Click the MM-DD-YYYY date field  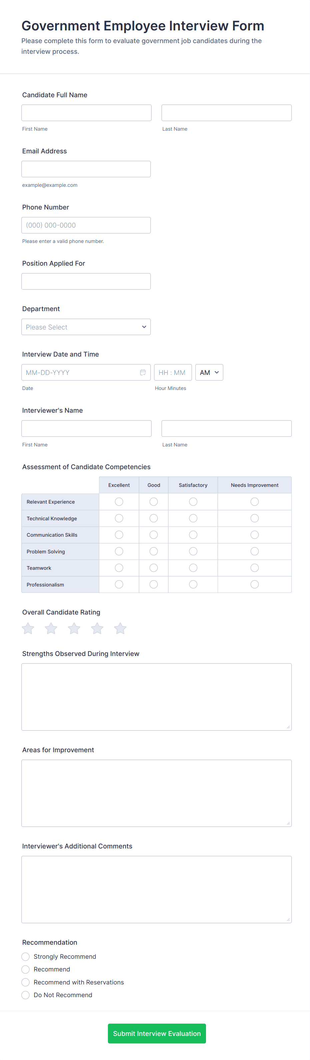click(x=80, y=372)
